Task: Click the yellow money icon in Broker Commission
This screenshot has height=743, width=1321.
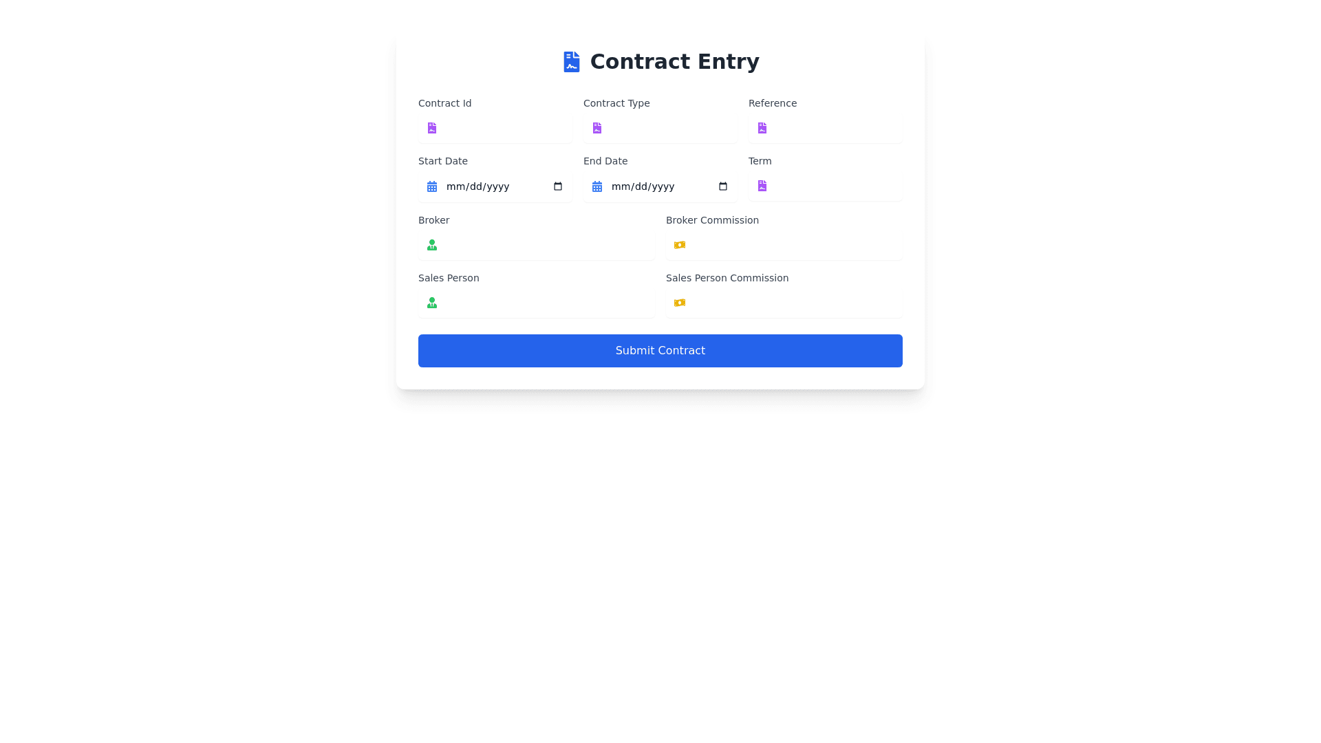Action: (x=679, y=245)
